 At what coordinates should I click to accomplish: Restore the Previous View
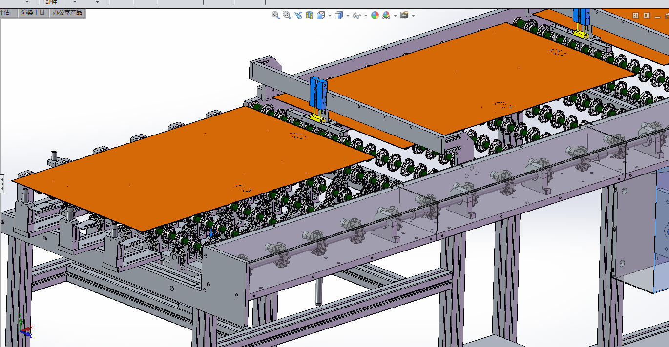click(298, 16)
